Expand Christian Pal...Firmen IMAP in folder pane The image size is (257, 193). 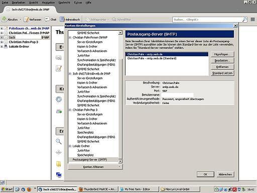(x=2, y=33)
